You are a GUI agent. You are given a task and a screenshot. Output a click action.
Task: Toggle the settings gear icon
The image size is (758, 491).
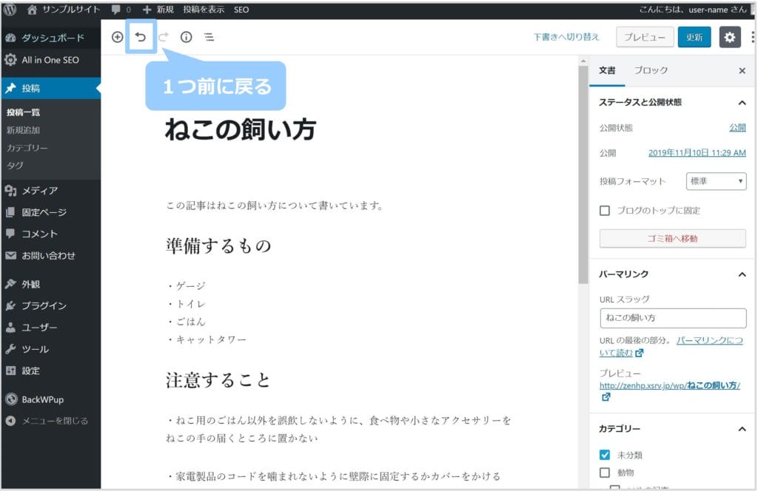click(x=730, y=37)
